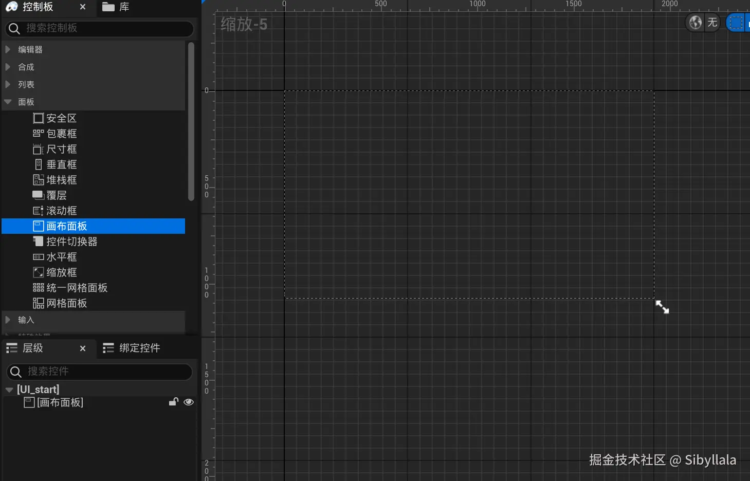The image size is (750, 481).
Task: Select the 垂直框 vertical box icon
Action: point(39,164)
